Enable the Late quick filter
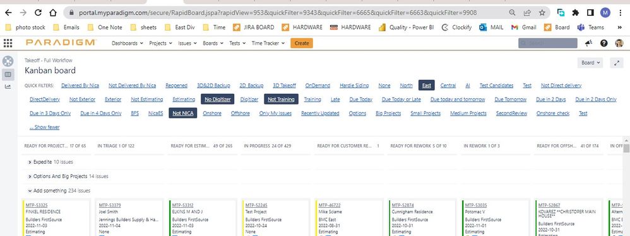 pos(335,99)
